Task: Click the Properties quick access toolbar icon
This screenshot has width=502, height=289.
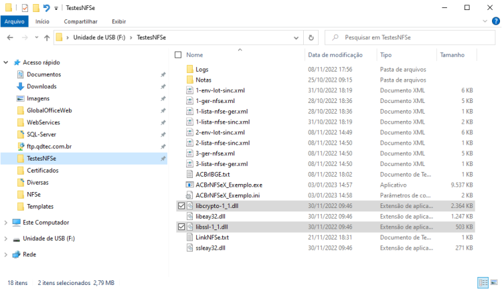Action: (x=25, y=7)
